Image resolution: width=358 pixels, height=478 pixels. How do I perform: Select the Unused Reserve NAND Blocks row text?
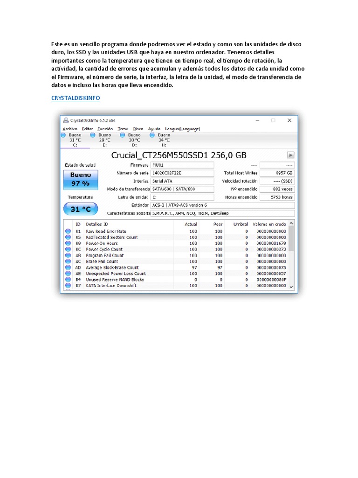[115, 280]
